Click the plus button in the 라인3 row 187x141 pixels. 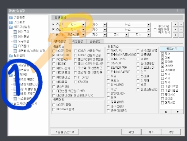click(x=175, y=35)
